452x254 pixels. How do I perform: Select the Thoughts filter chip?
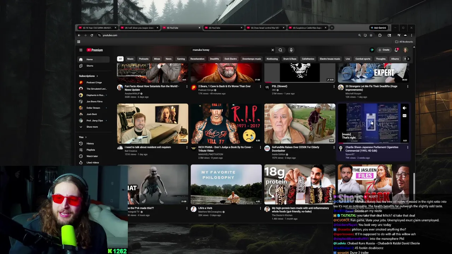pyautogui.click(x=381, y=59)
